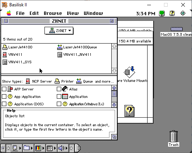Click the 3:34 PM menu bar clock
Viewport: 192px width, 153px height.
tap(146, 13)
